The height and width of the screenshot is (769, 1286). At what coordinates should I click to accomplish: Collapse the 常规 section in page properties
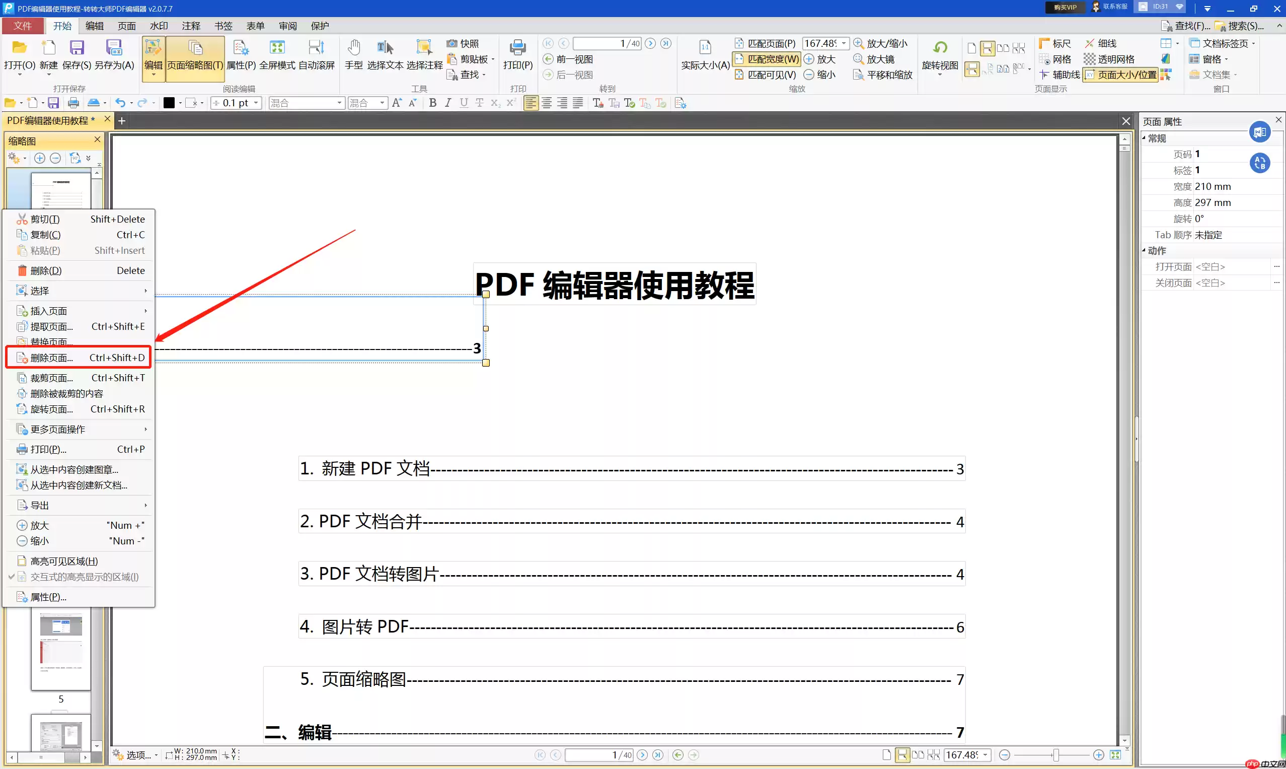pyautogui.click(x=1144, y=138)
